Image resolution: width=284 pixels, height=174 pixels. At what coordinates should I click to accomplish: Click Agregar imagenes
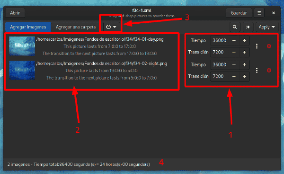coord(28,27)
